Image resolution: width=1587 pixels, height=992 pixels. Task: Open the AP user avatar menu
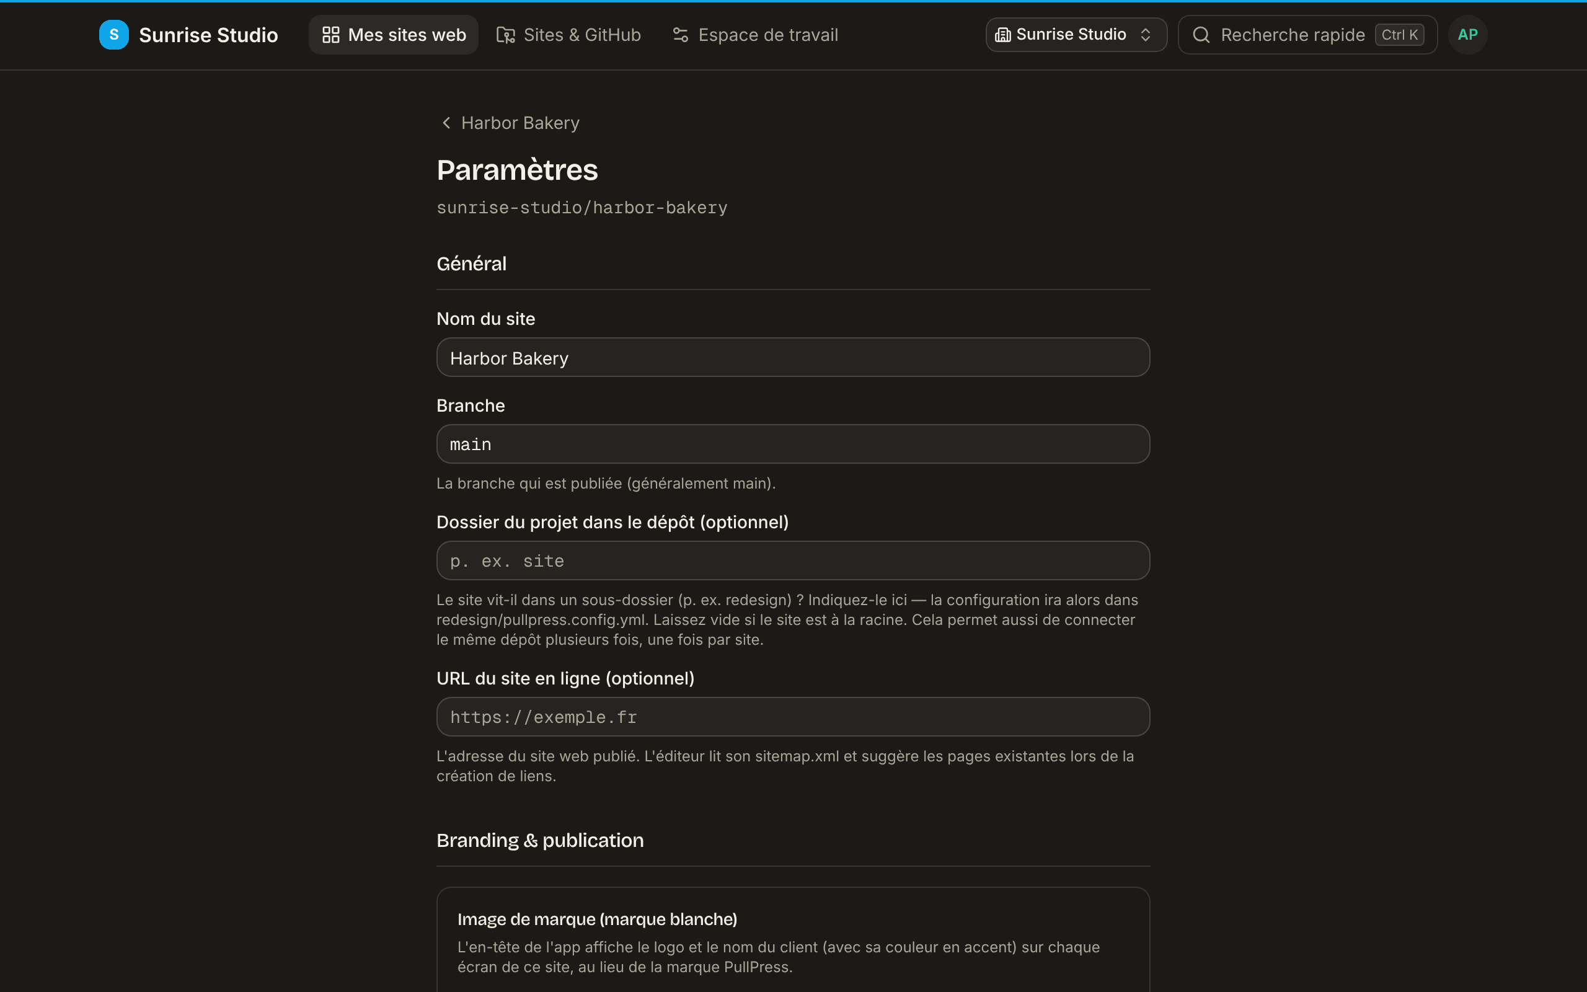pos(1467,35)
